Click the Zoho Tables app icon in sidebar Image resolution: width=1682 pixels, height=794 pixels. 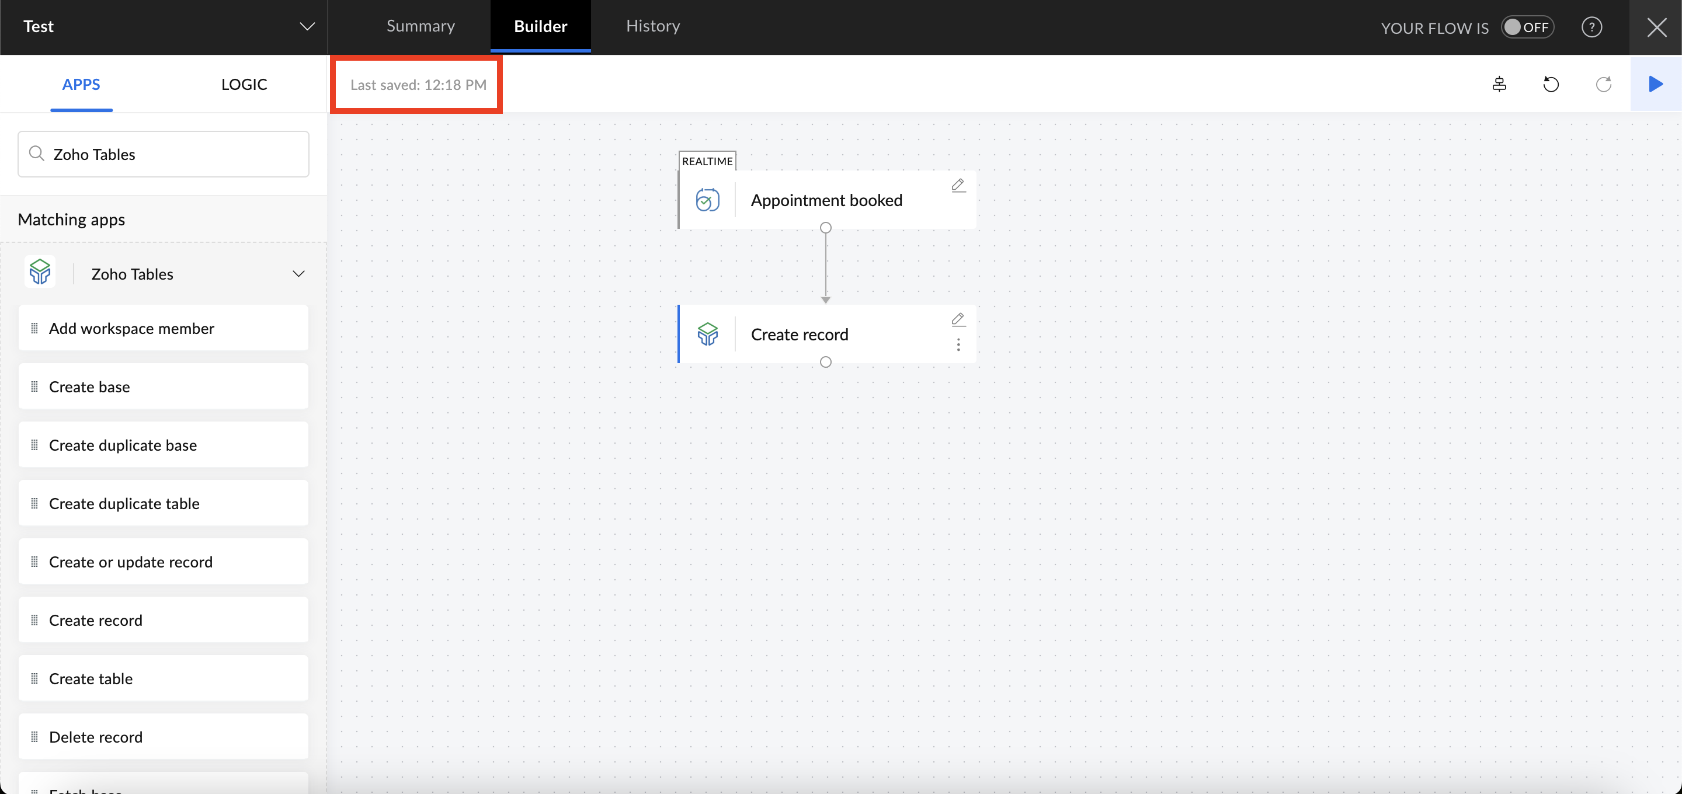click(x=40, y=272)
